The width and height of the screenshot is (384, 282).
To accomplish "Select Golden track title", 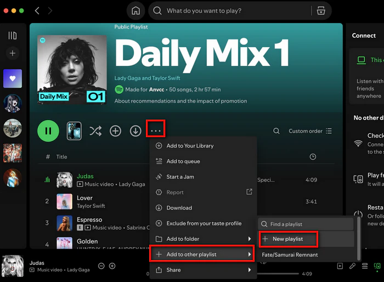I will [x=87, y=241].
